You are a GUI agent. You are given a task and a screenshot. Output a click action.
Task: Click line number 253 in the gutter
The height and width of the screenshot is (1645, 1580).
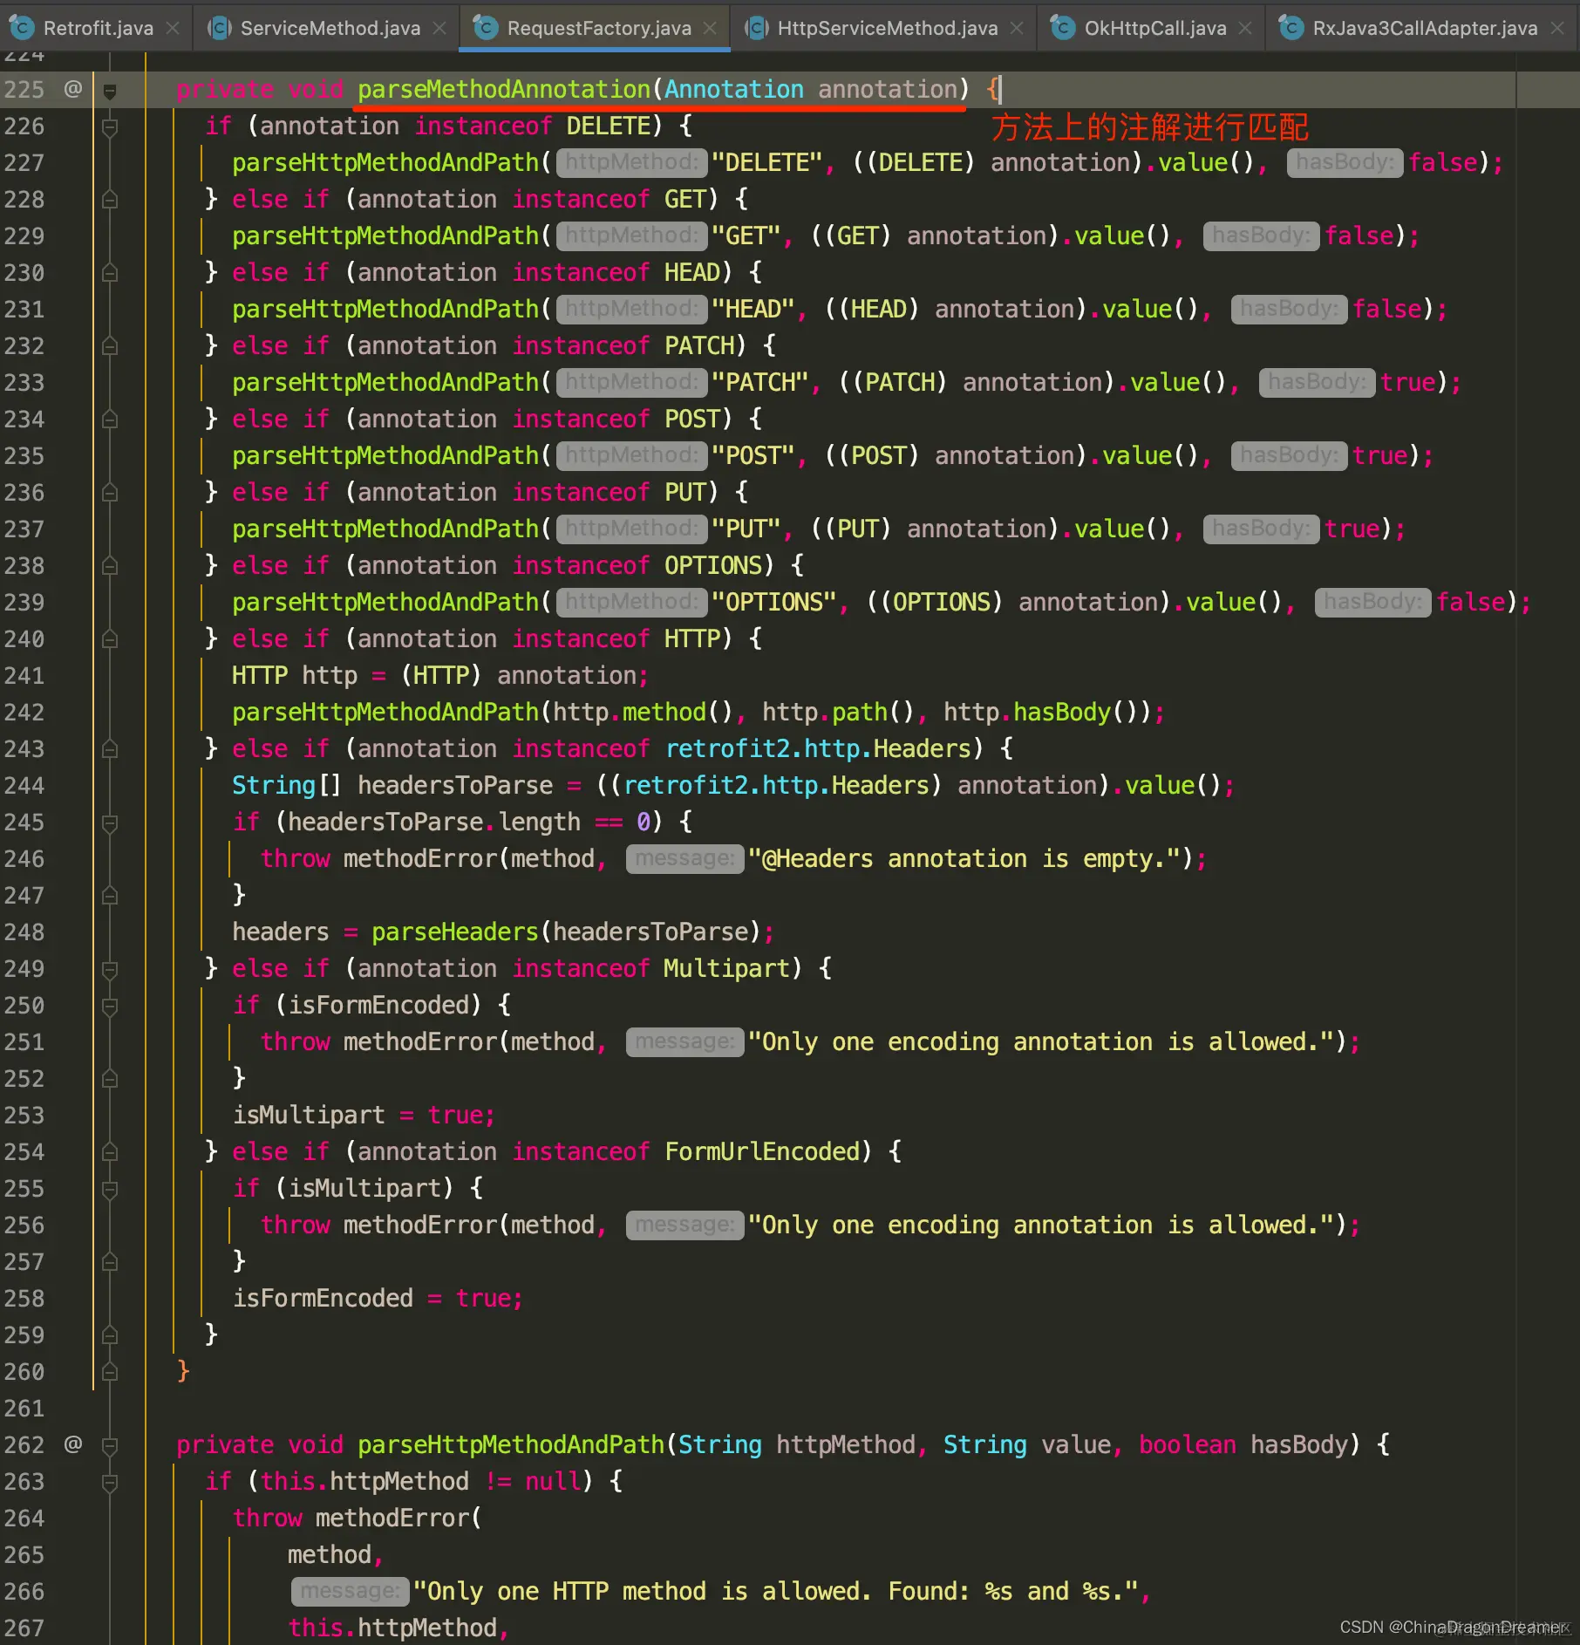24,1115
